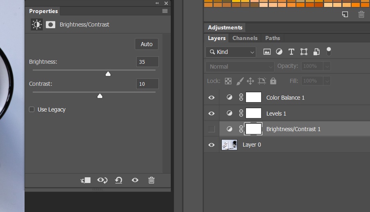Switch to the Channels tab

point(245,38)
